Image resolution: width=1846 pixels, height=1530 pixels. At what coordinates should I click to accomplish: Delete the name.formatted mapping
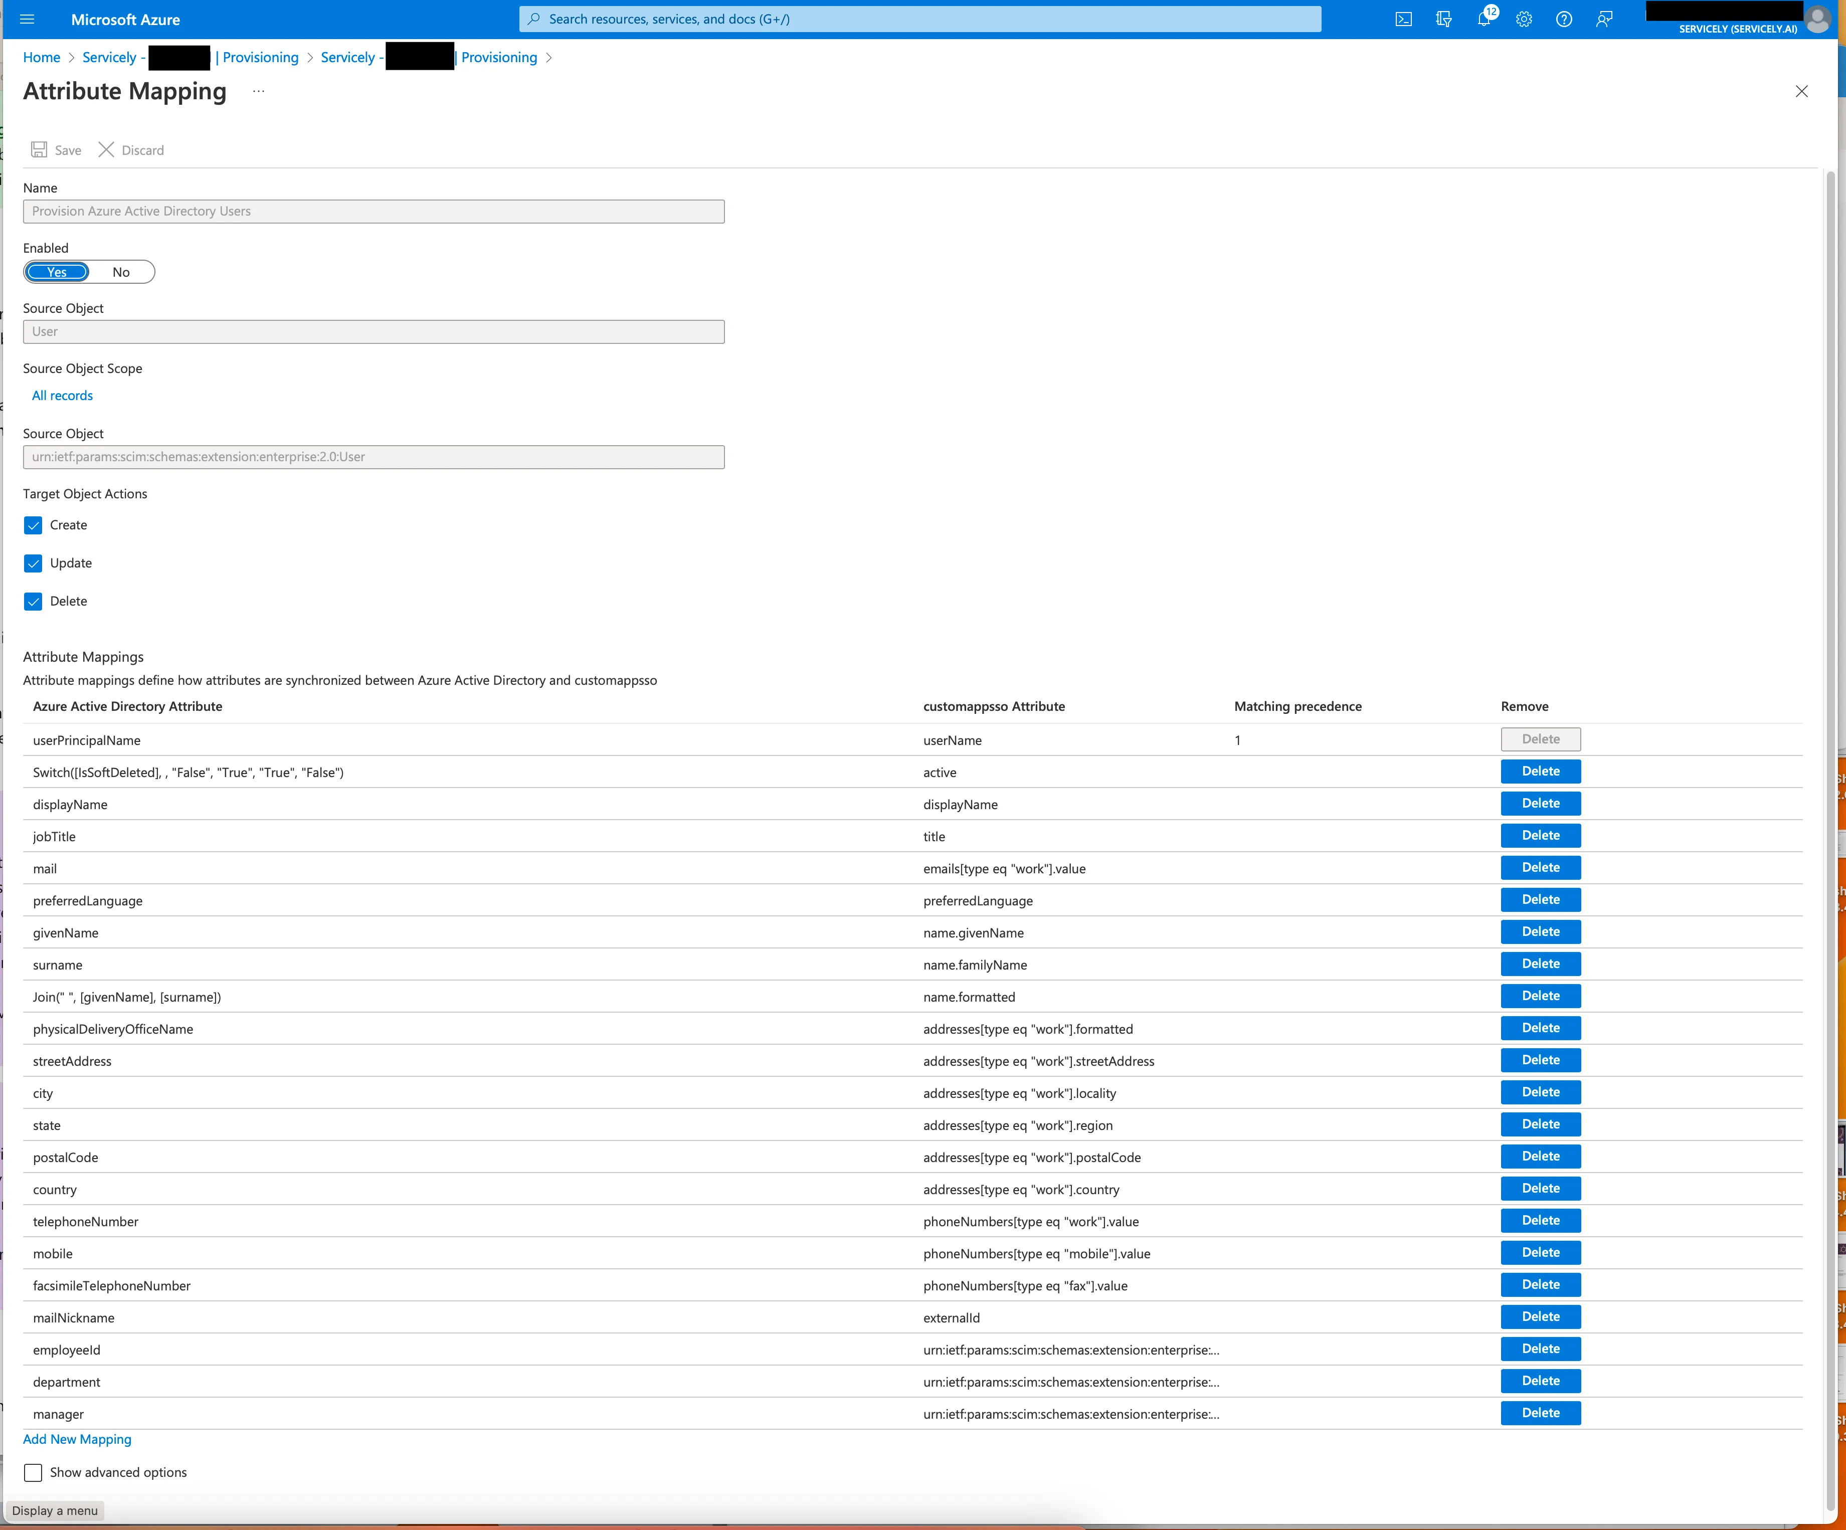(x=1540, y=996)
